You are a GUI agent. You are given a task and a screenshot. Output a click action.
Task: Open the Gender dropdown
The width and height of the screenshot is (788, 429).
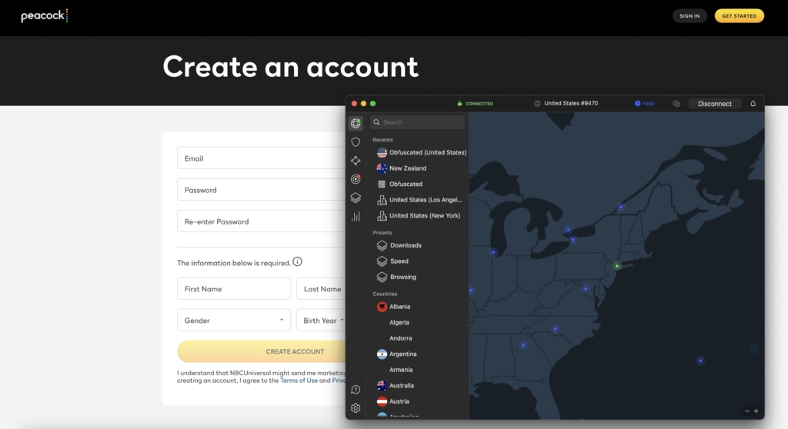234,320
